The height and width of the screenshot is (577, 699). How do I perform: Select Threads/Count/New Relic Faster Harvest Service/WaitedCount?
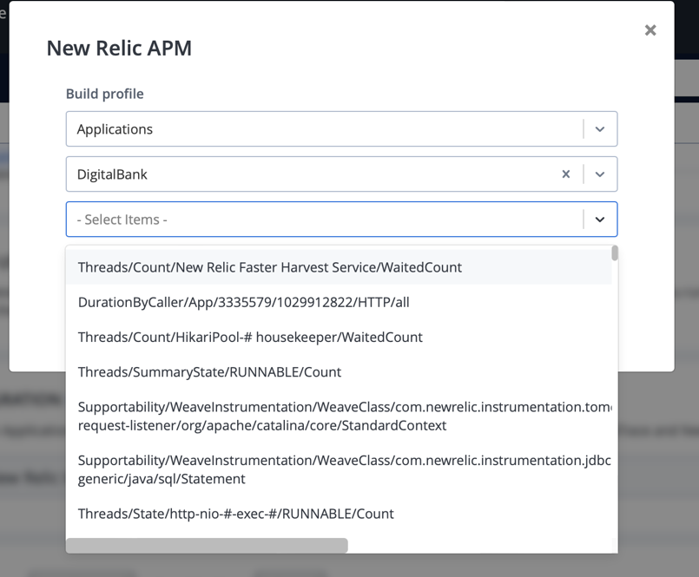tap(339, 267)
